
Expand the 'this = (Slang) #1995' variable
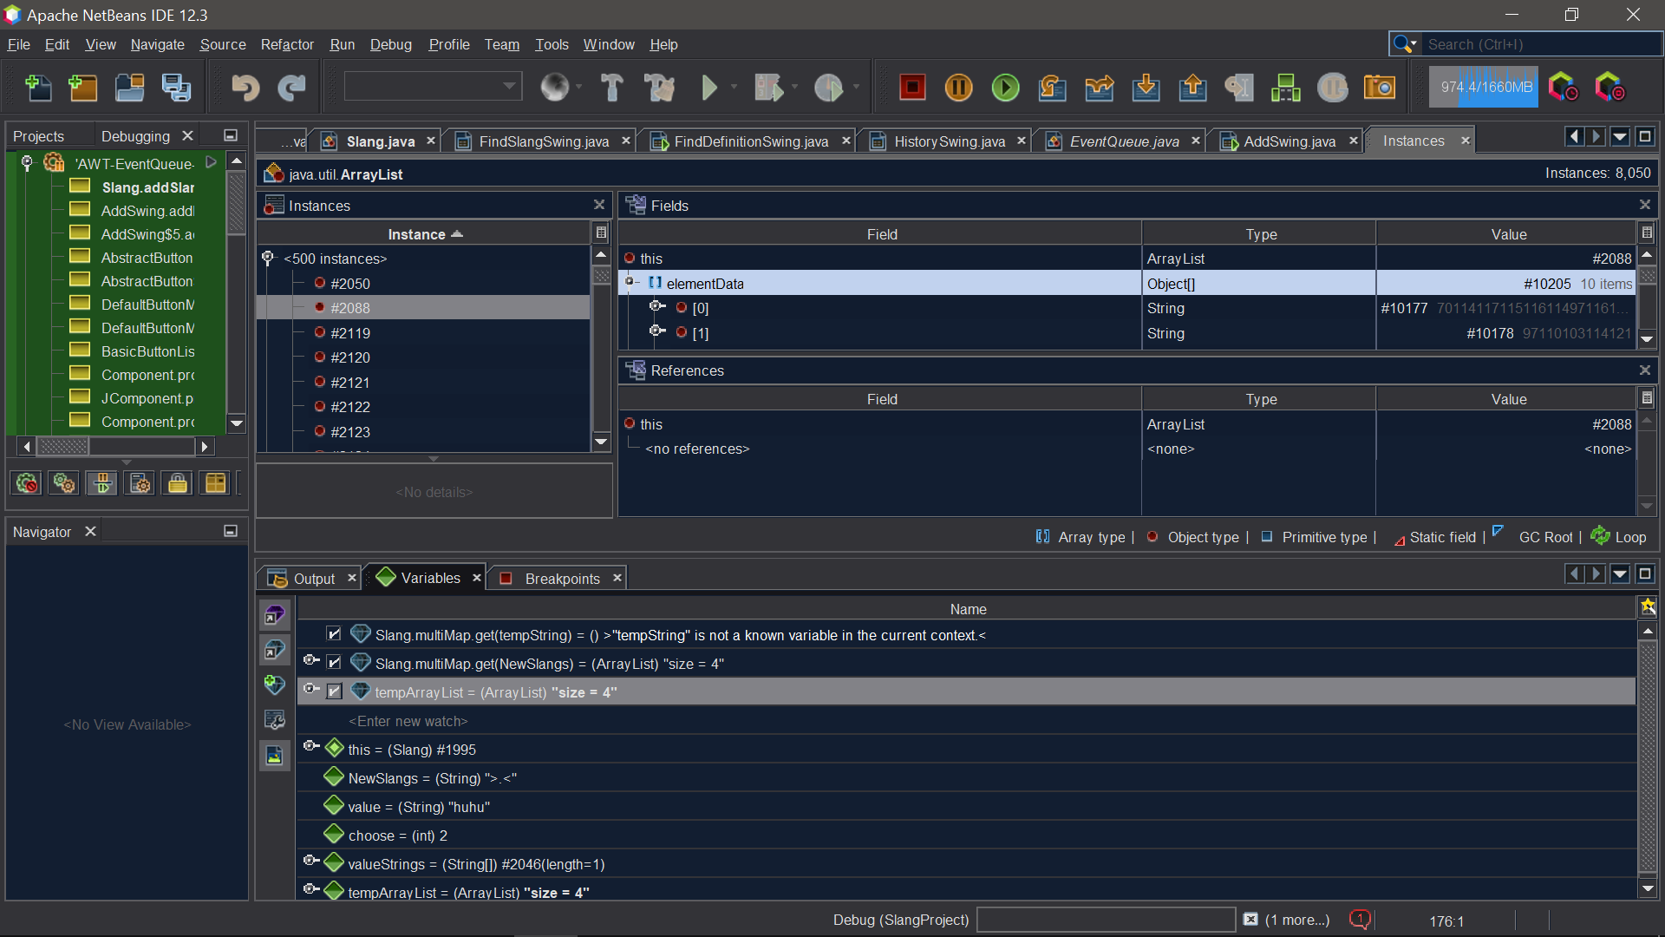point(311,746)
